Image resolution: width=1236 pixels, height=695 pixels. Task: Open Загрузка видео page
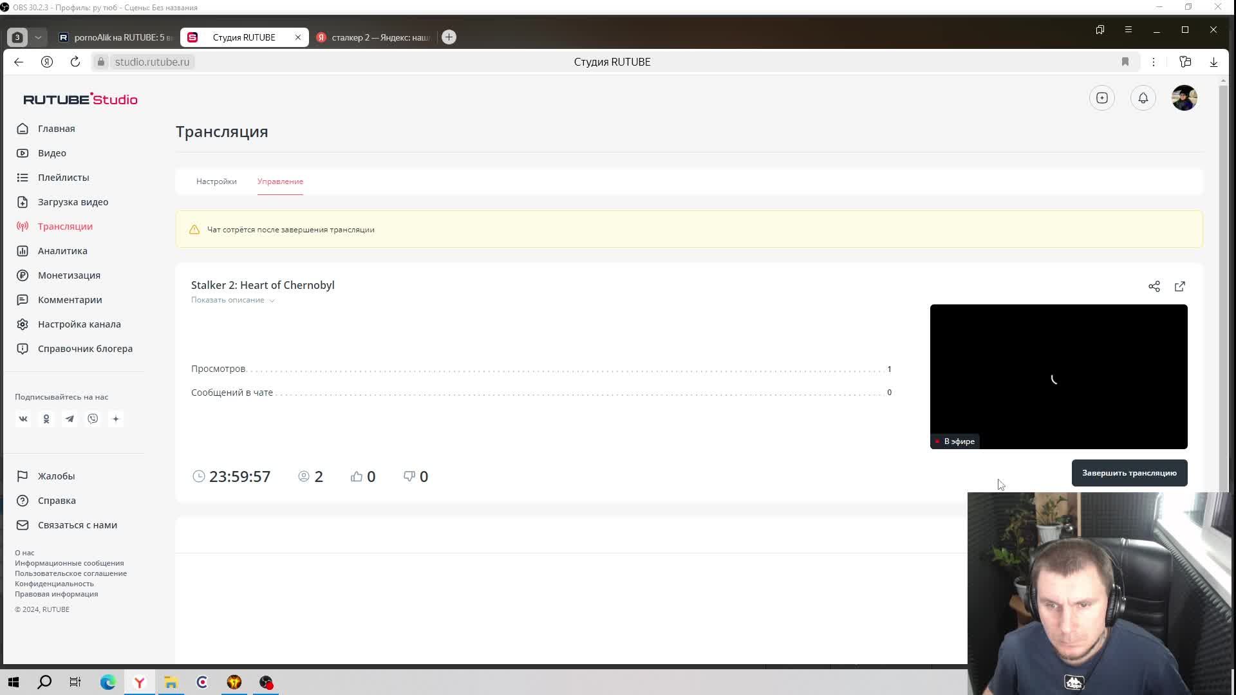(x=73, y=202)
